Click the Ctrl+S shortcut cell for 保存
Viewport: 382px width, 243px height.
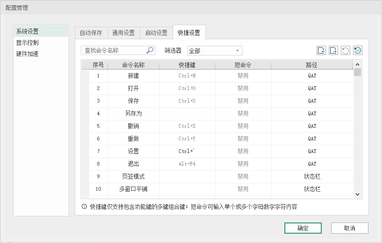(x=187, y=101)
